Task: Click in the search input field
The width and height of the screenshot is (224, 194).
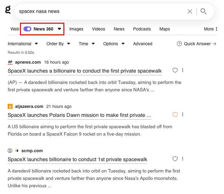Action: (x=98, y=11)
